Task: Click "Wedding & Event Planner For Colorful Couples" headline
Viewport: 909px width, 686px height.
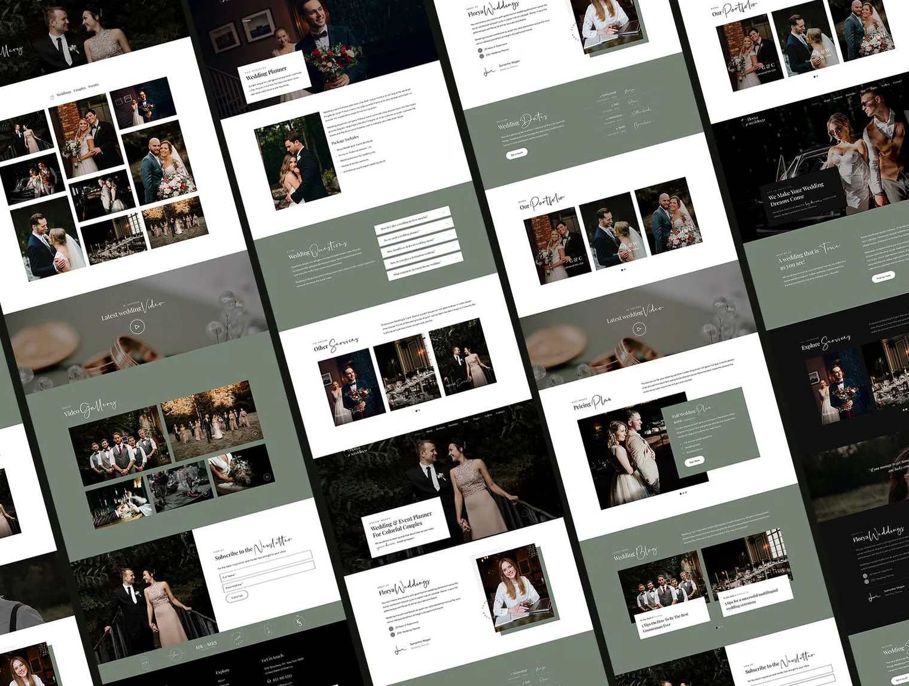Action: [x=401, y=523]
